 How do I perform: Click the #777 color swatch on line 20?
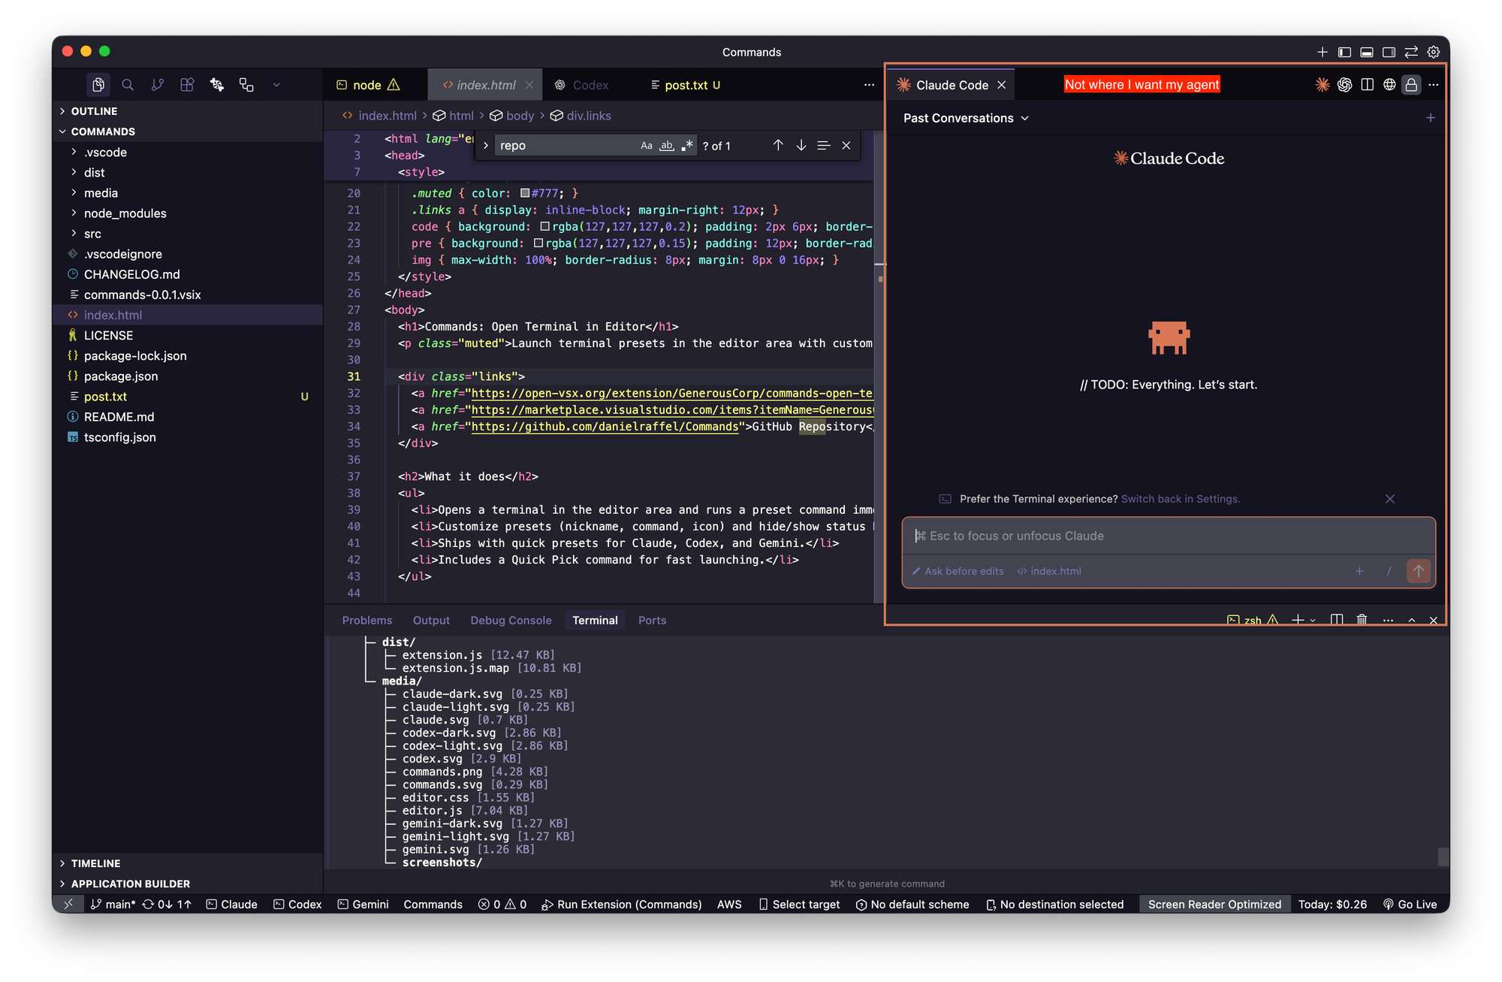(x=525, y=194)
